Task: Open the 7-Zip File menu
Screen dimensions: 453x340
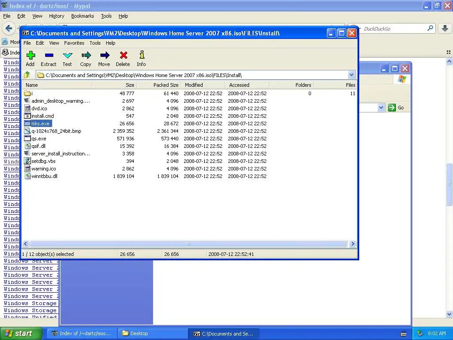Action: tap(27, 43)
